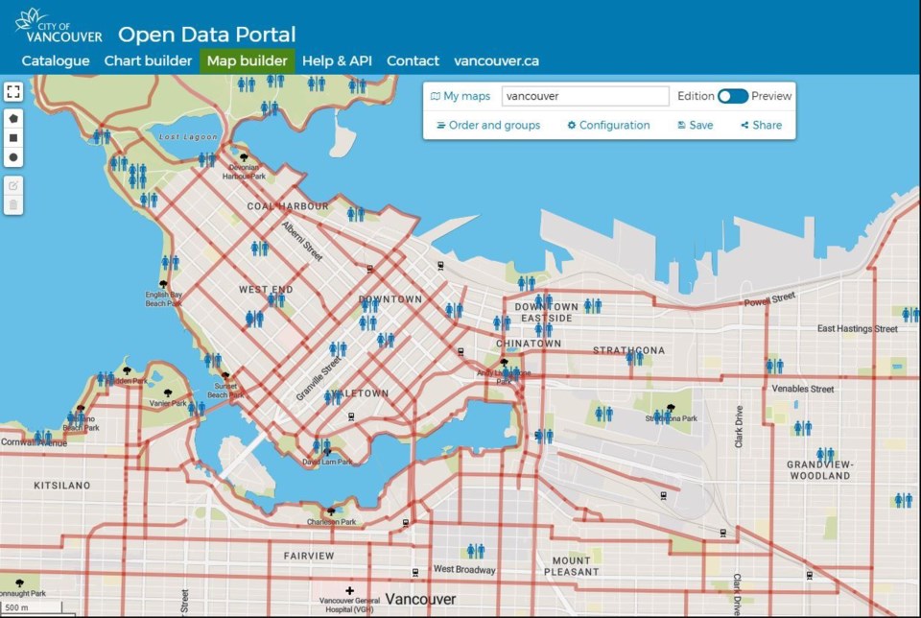Click the tree icon at Charleson Park

click(331, 511)
